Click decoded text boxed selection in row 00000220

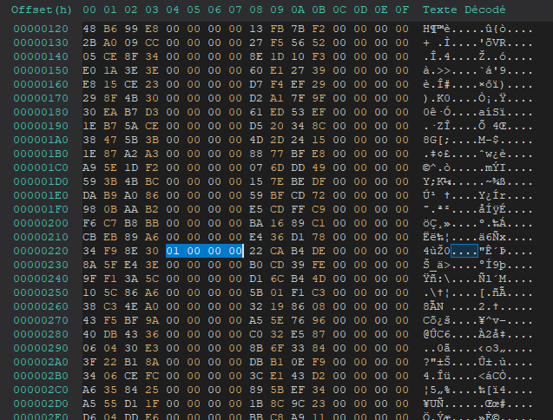(464, 251)
